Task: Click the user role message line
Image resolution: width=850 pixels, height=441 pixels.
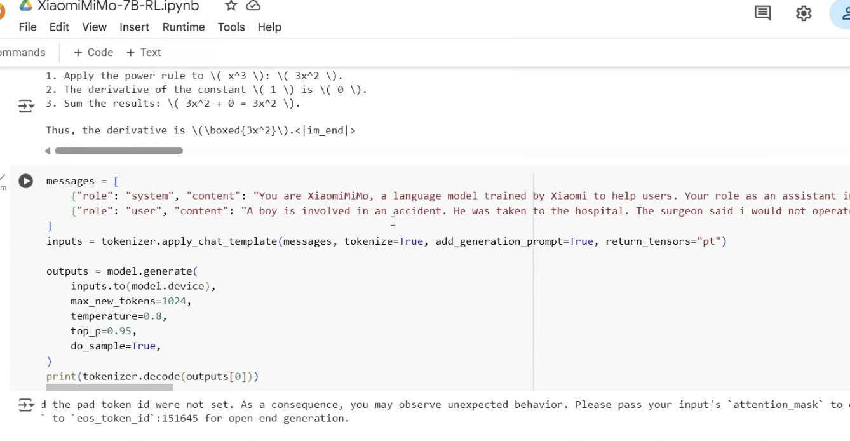Action: pos(460,211)
